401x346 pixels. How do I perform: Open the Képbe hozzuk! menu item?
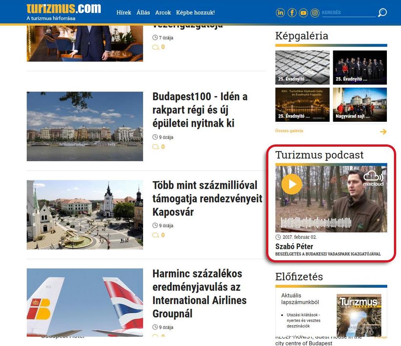[195, 13]
